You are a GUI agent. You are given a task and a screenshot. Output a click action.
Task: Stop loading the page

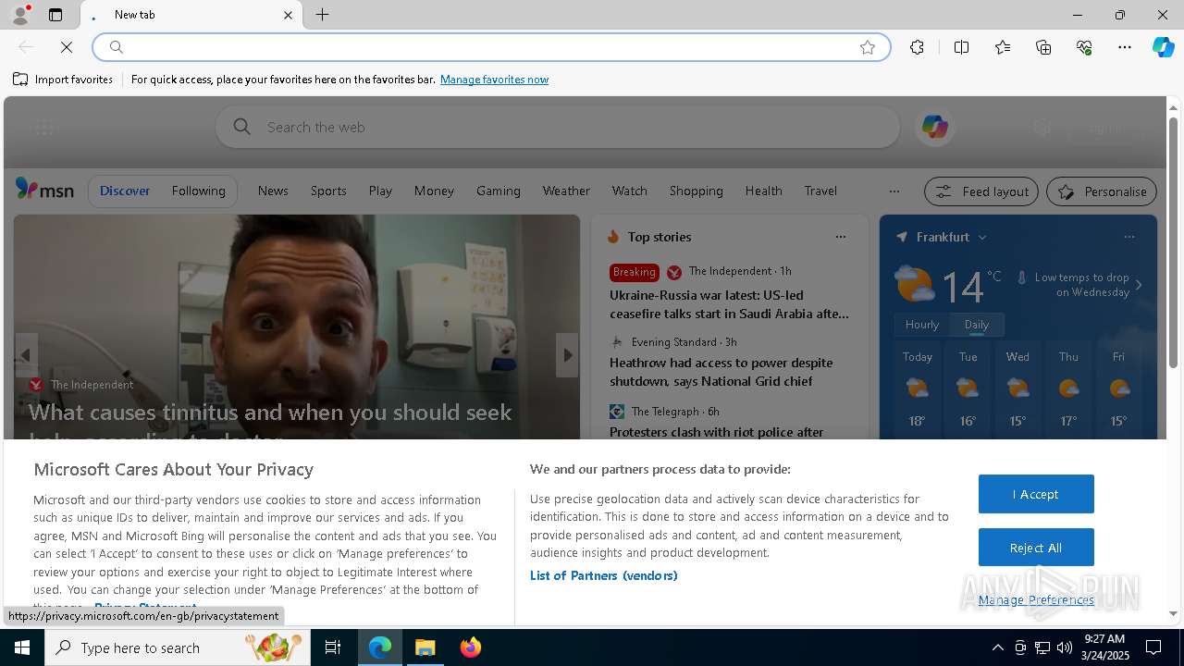[x=67, y=47]
